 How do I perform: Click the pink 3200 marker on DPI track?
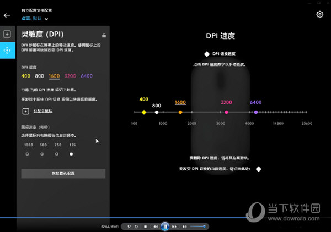click(x=226, y=112)
